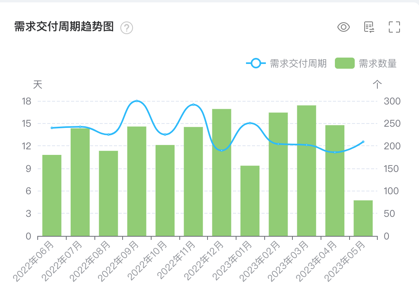This screenshot has width=419, height=305.
Task: Select the green bar for 2023年03月
Action: [306, 171]
